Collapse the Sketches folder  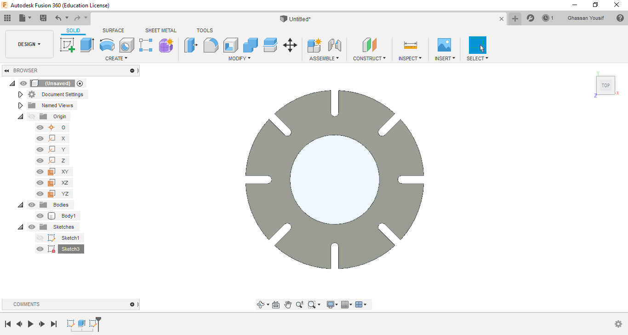click(x=20, y=227)
